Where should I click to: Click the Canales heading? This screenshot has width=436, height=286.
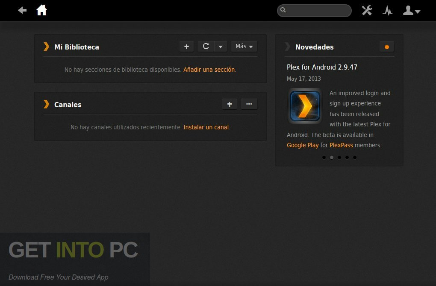tap(68, 105)
